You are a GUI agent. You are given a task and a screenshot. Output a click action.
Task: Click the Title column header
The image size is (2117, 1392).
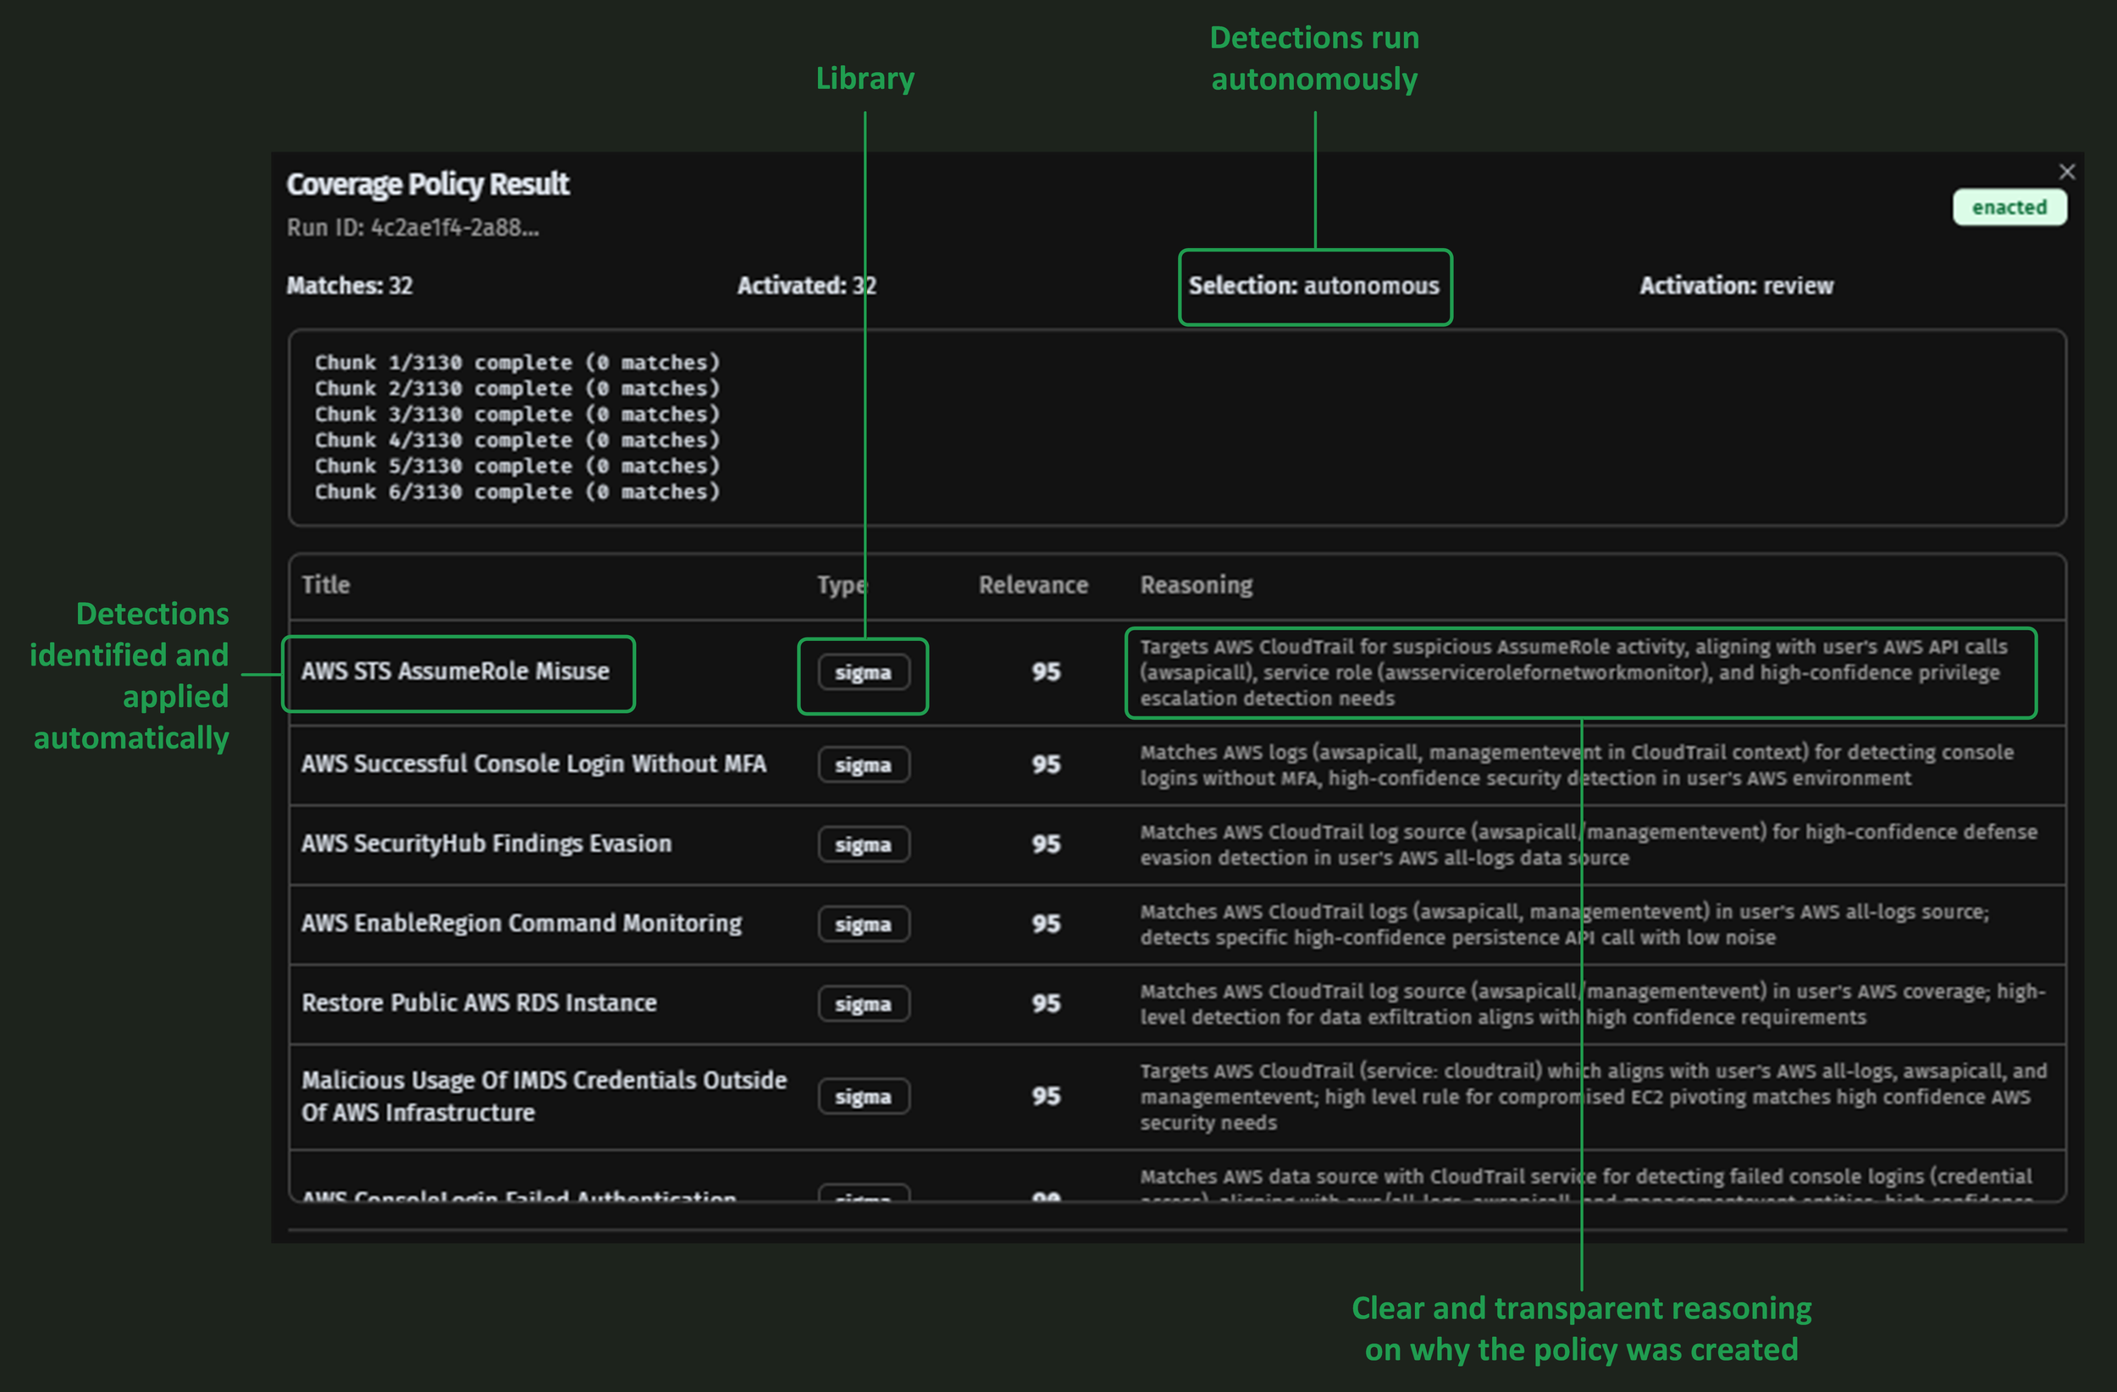click(325, 585)
